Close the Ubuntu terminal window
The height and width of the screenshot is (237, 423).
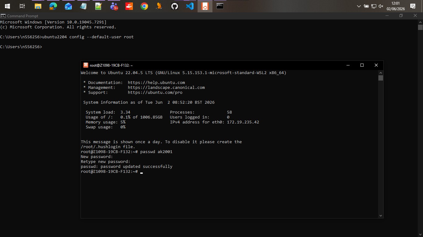click(x=376, y=65)
